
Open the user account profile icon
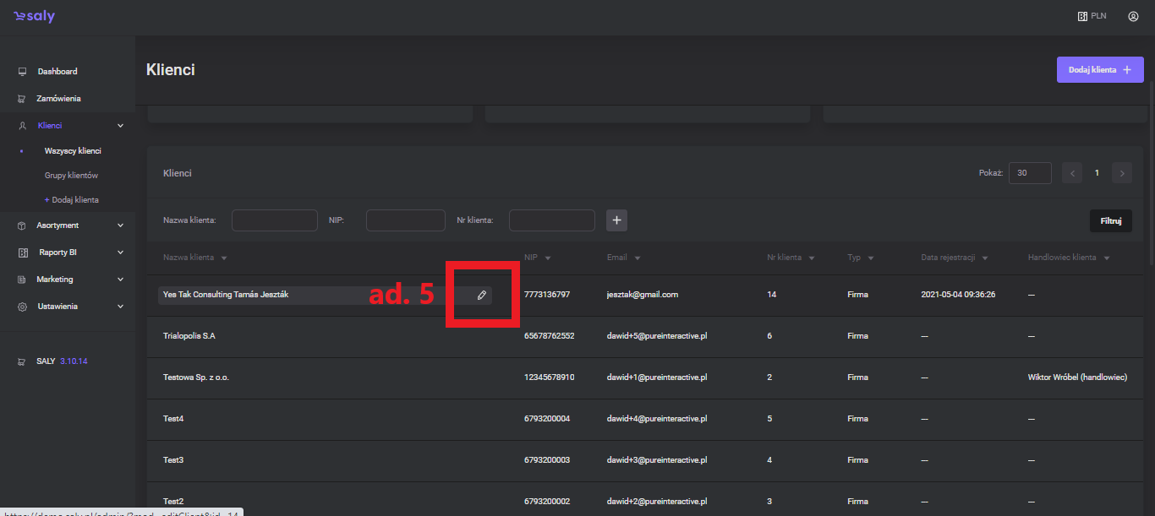click(x=1133, y=16)
